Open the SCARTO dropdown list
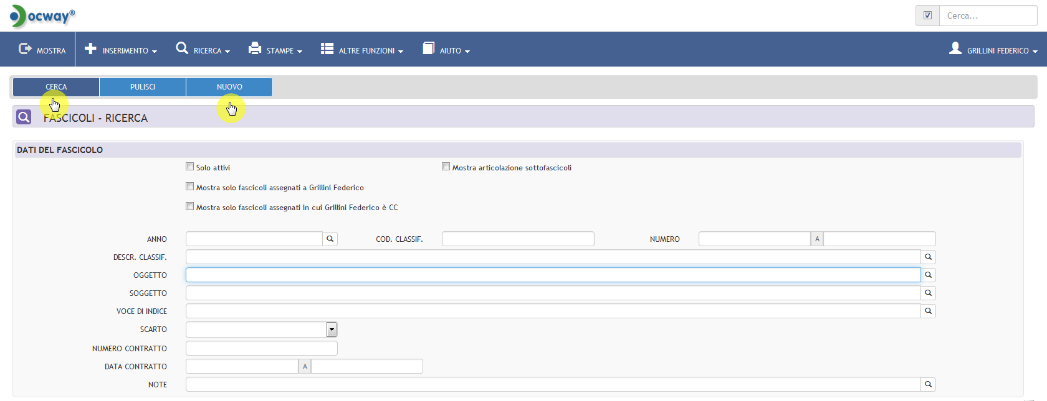The image size is (1047, 401). (x=332, y=330)
